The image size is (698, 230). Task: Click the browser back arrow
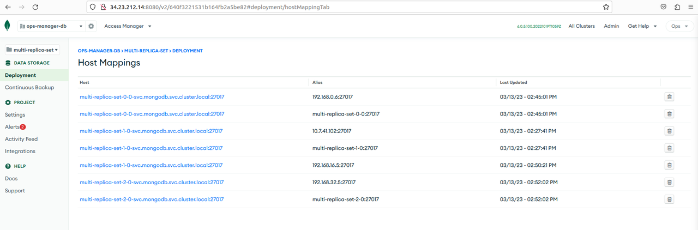click(x=8, y=7)
